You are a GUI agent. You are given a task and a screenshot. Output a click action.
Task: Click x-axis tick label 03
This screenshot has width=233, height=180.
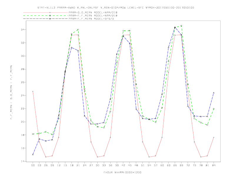39,165
